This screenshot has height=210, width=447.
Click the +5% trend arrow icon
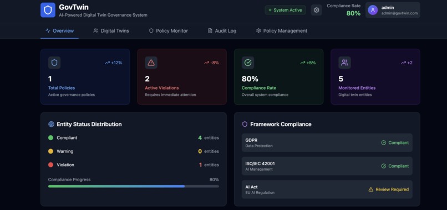303,63
